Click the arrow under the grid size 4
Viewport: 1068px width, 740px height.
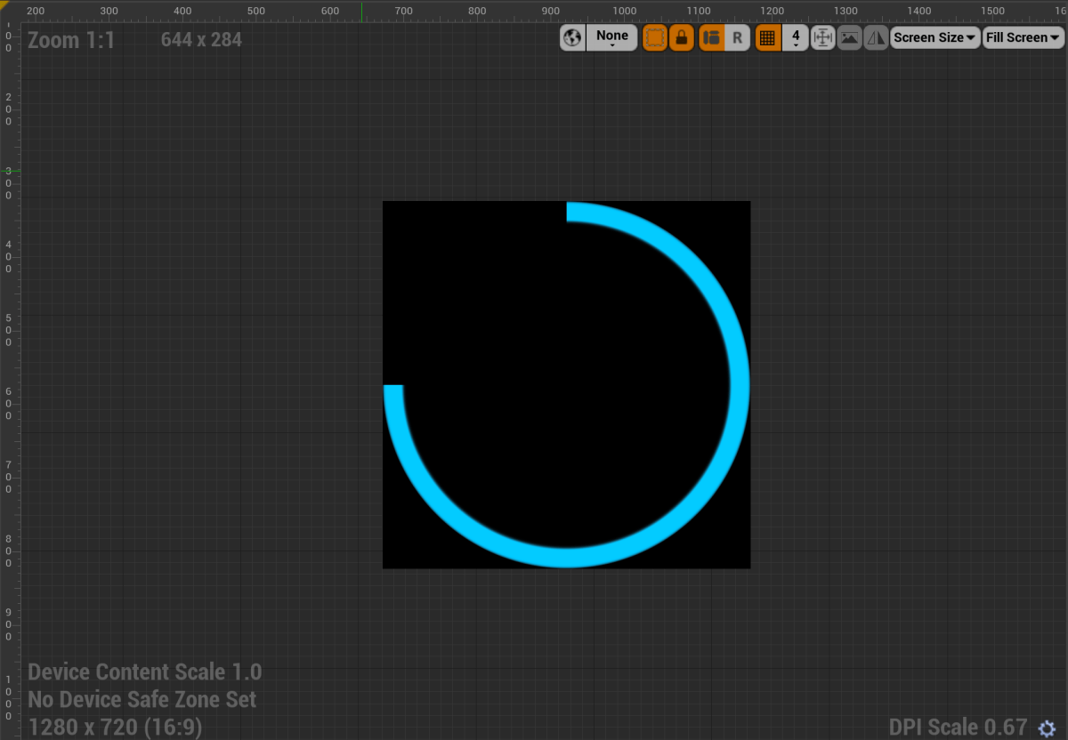796,44
